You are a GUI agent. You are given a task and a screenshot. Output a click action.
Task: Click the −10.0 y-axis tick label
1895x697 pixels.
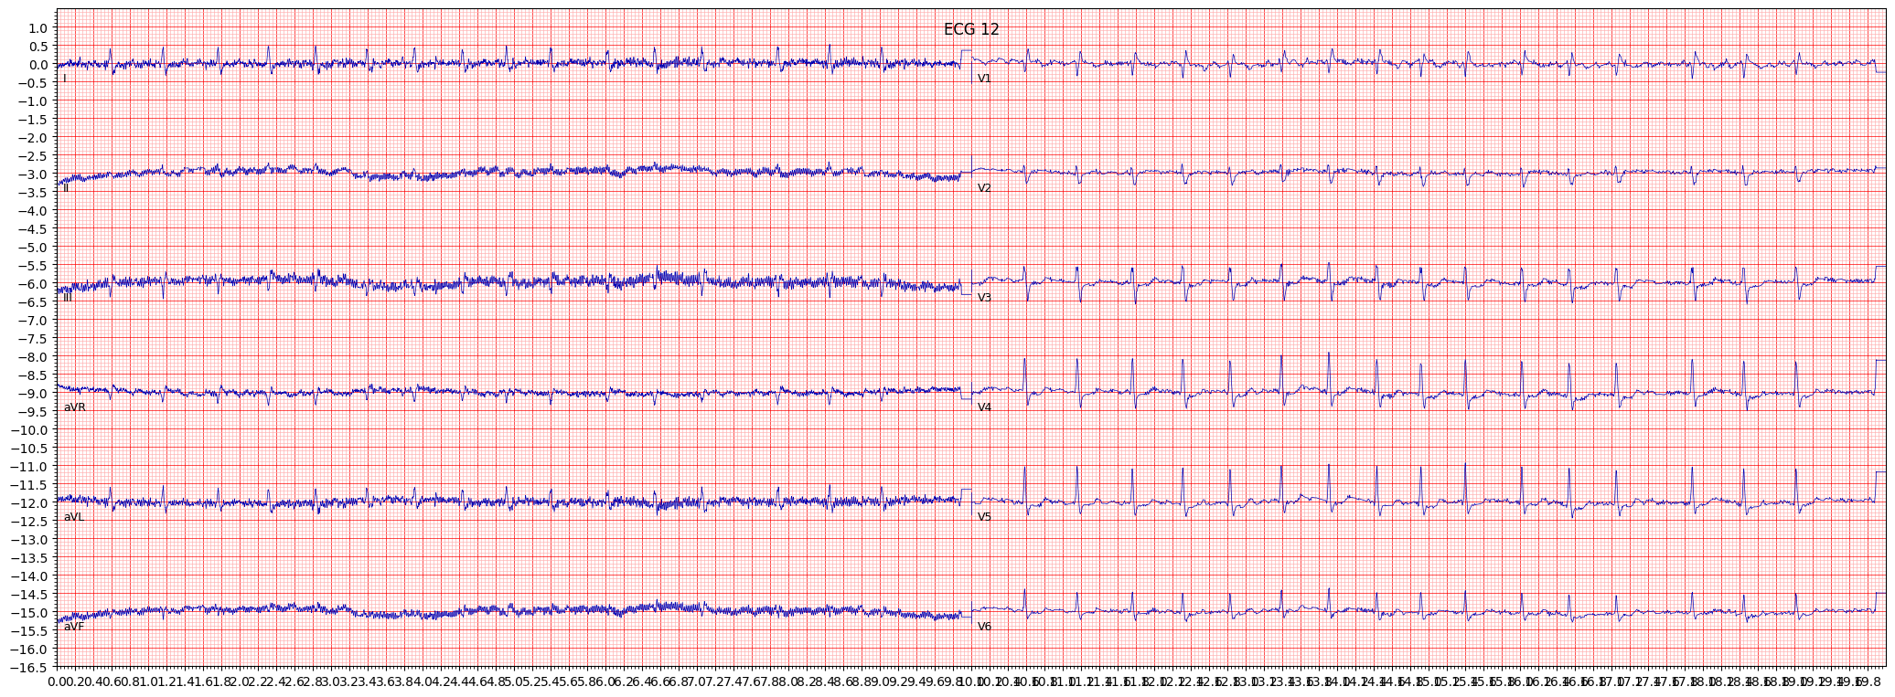click(29, 430)
